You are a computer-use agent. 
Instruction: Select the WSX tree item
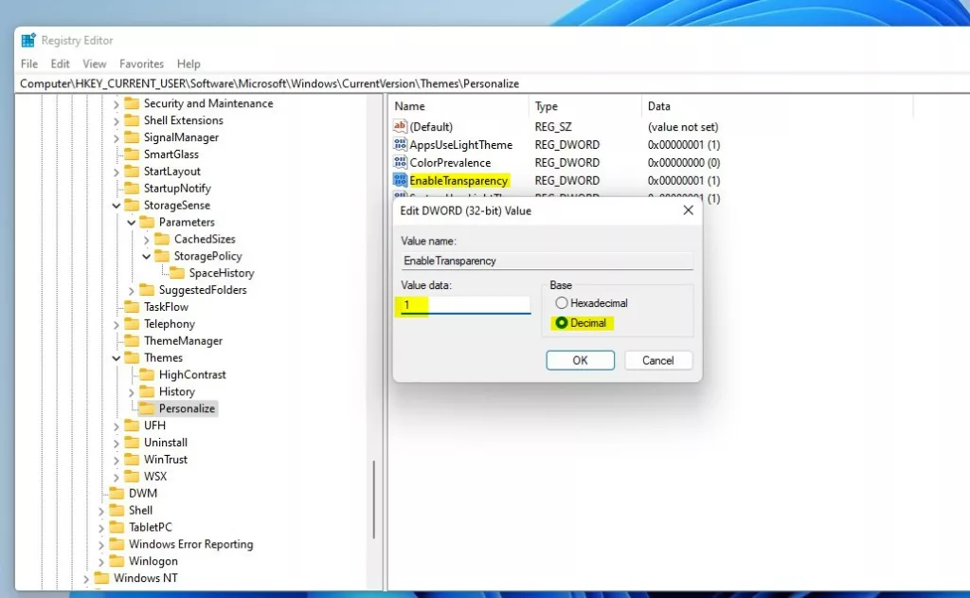click(155, 476)
